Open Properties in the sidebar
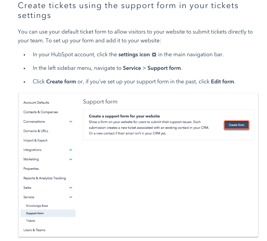This screenshot has width=267, height=241. coord(31,168)
